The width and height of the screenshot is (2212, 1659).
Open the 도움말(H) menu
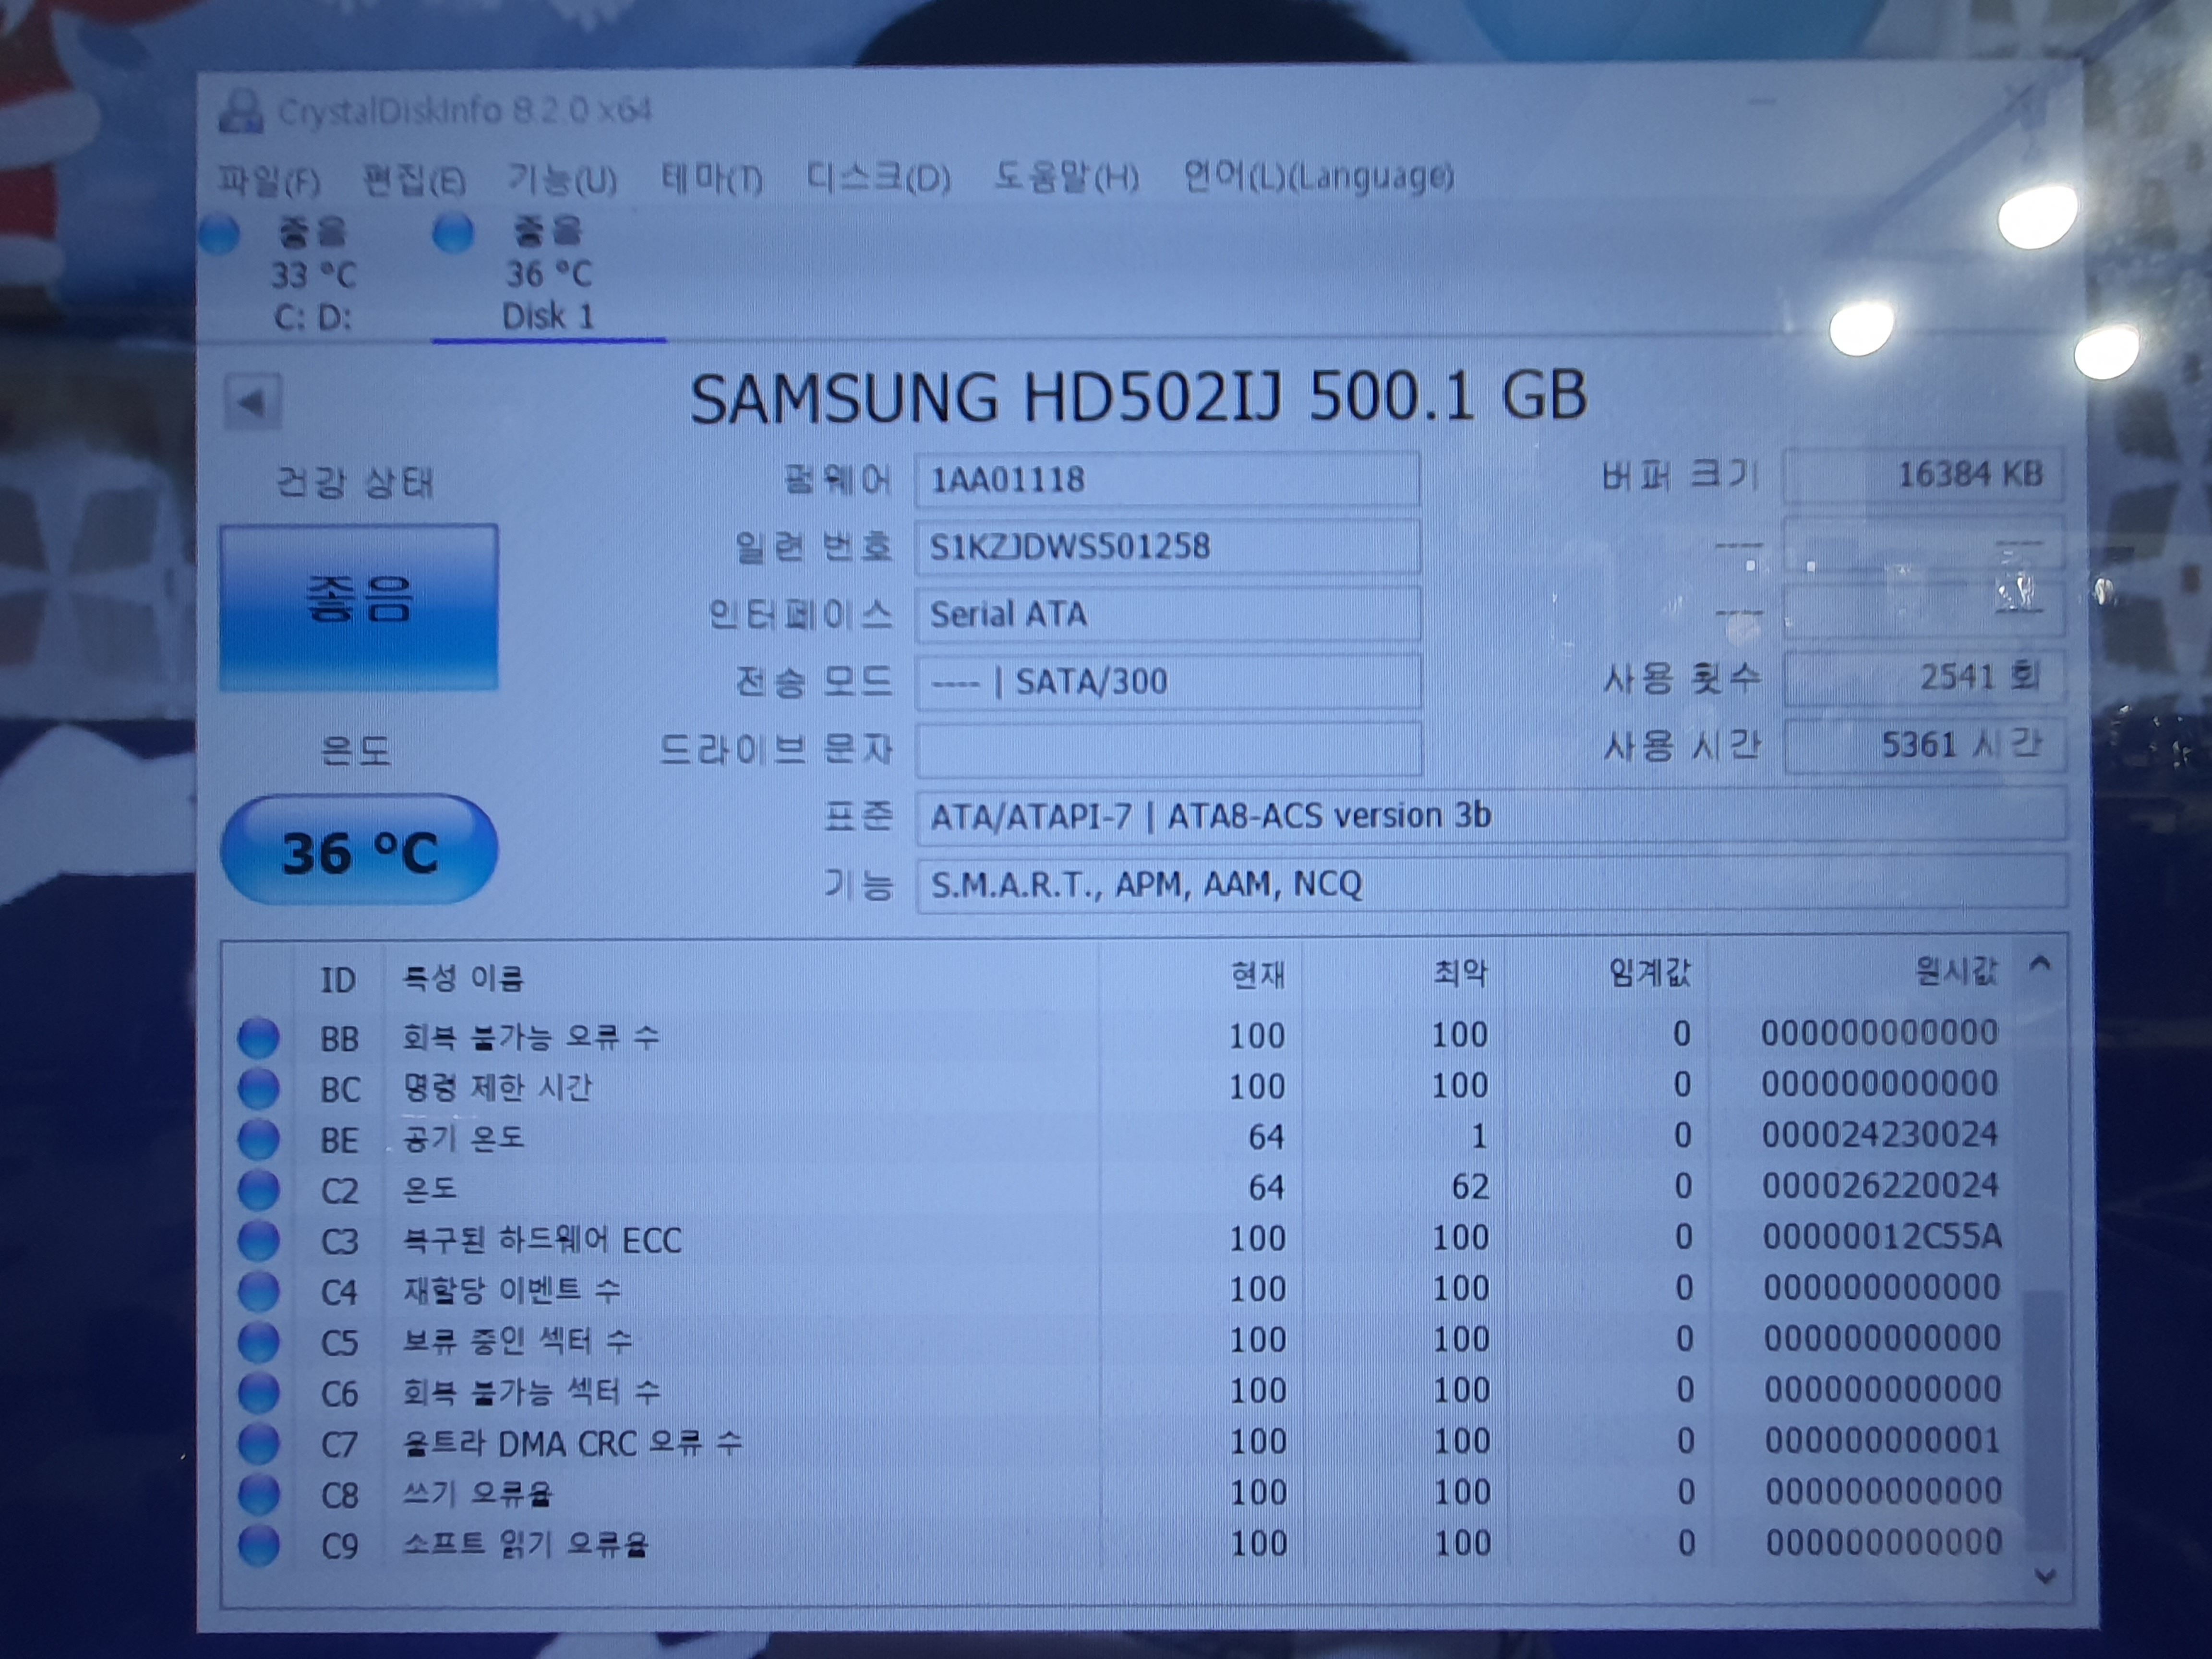coord(1066,178)
